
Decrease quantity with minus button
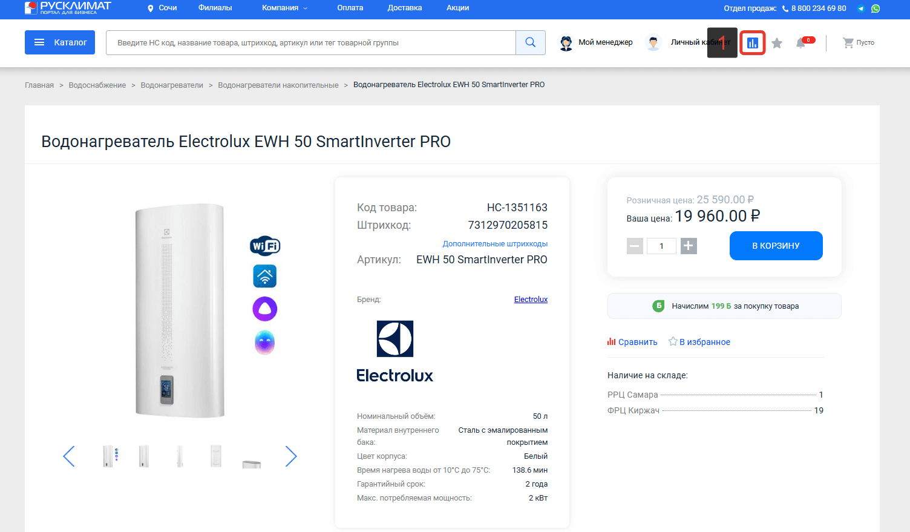tap(635, 246)
